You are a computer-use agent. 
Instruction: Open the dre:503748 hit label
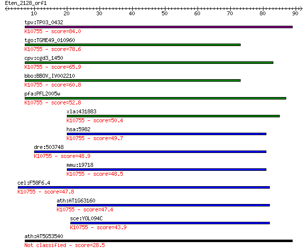(49, 147)
